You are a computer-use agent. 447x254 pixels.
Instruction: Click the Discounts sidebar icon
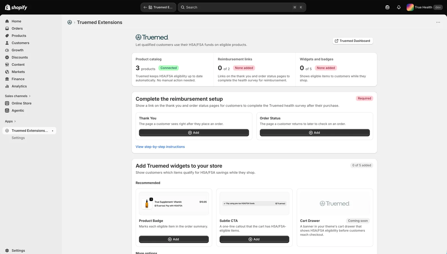point(7,57)
